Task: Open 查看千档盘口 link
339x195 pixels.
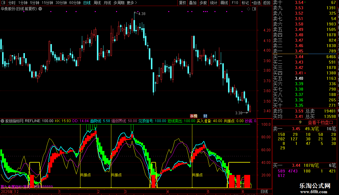Action: pyautogui.click(x=320, y=123)
